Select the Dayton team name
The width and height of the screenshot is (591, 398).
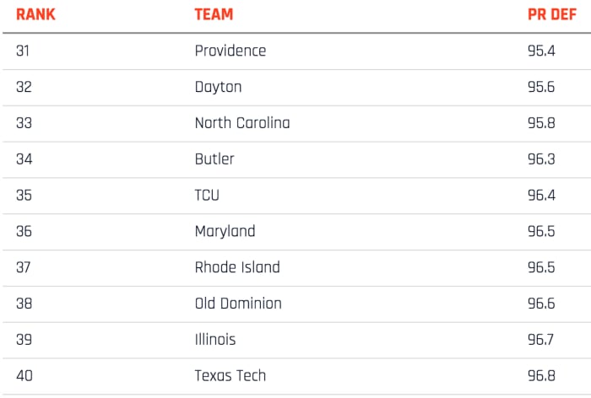(x=218, y=87)
